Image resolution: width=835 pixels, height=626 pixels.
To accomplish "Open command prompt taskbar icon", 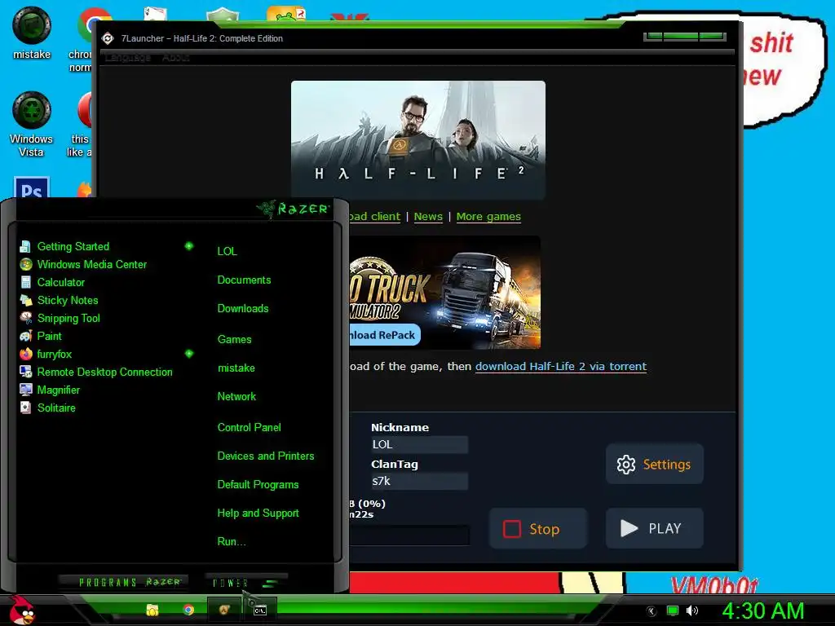I will [x=259, y=611].
